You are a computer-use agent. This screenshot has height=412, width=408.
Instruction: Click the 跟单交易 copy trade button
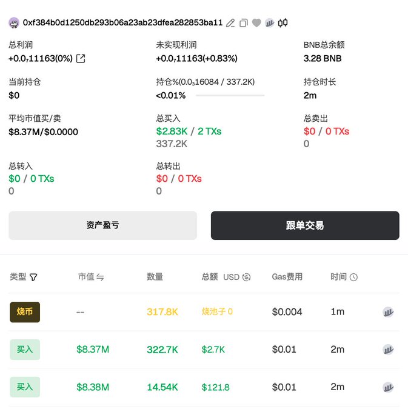305,225
